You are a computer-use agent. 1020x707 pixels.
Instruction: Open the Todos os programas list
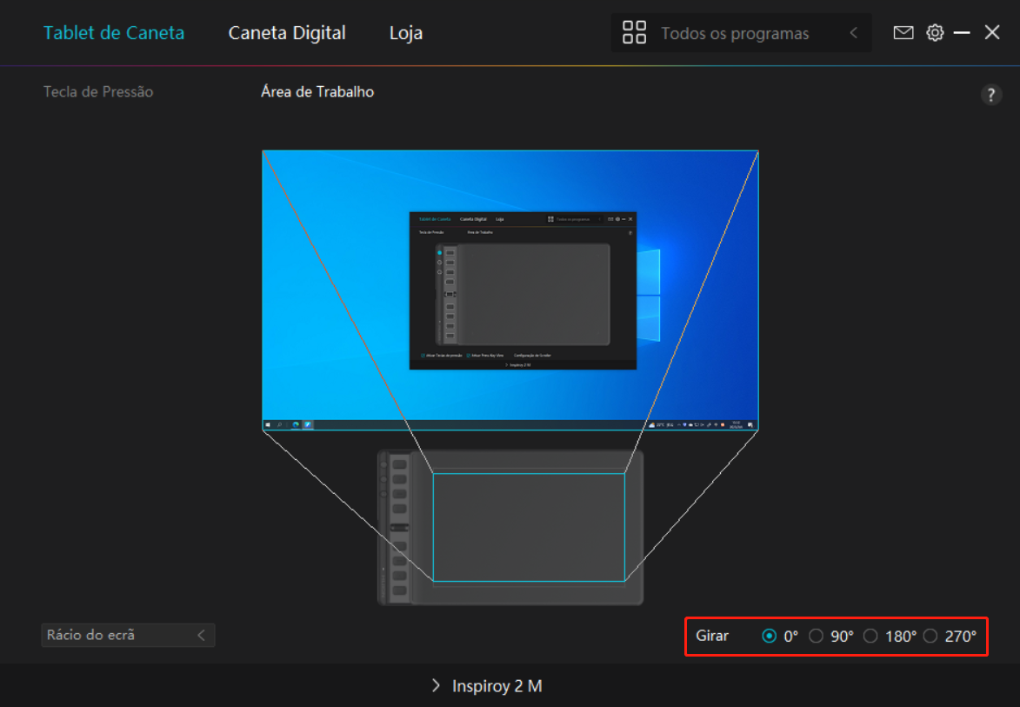(x=735, y=34)
